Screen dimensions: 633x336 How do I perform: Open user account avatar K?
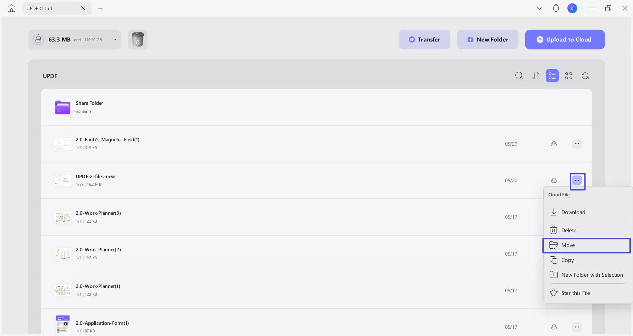click(572, 8)
